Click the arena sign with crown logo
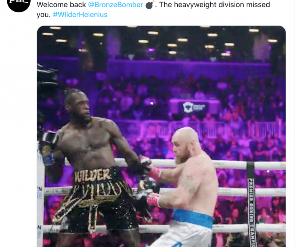 (x=195, y=107)
